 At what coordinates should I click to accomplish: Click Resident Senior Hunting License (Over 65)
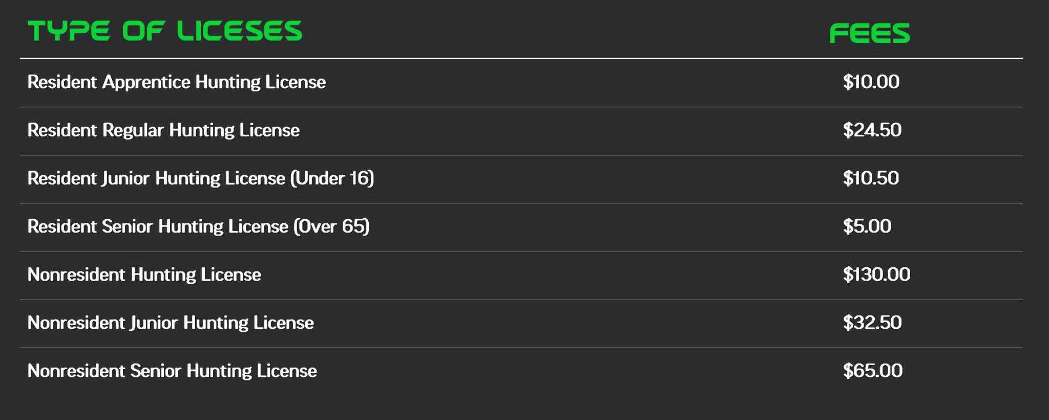(x=198, y=227)
